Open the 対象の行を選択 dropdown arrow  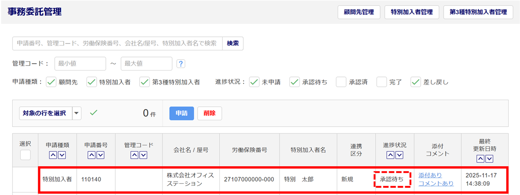coord(77,114)
